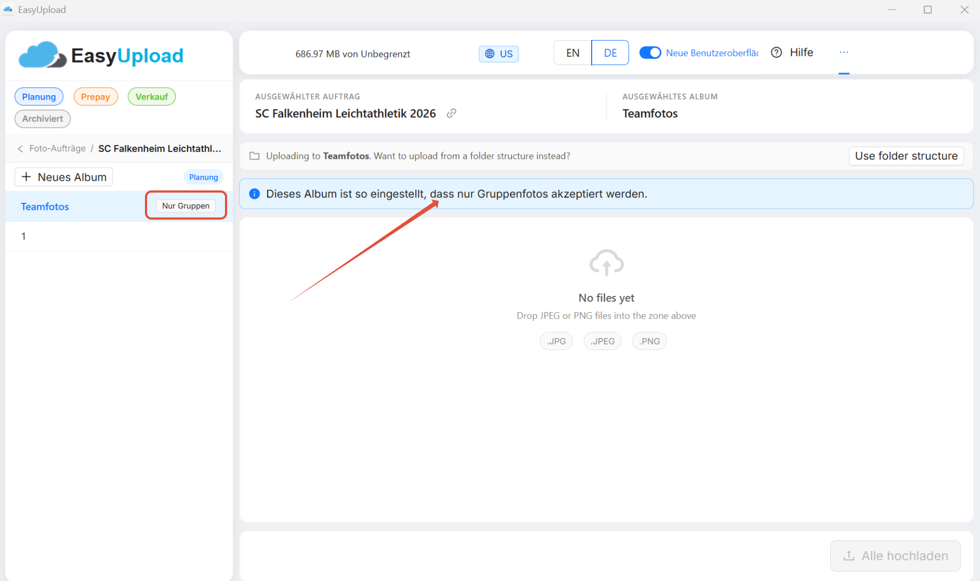980x581 pixels.
Task: Click the back chevron before Foto-Aufträge
Action: [20, 149]
